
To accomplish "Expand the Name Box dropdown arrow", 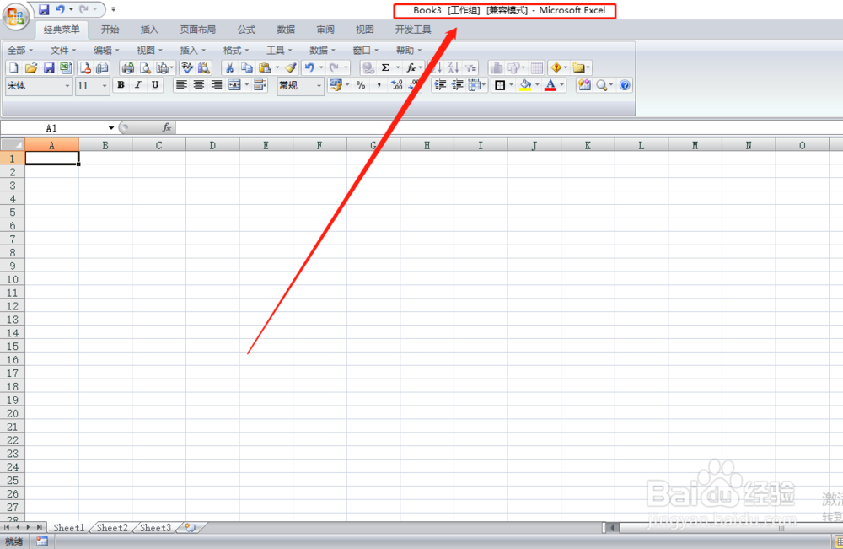I will (111, 128).
